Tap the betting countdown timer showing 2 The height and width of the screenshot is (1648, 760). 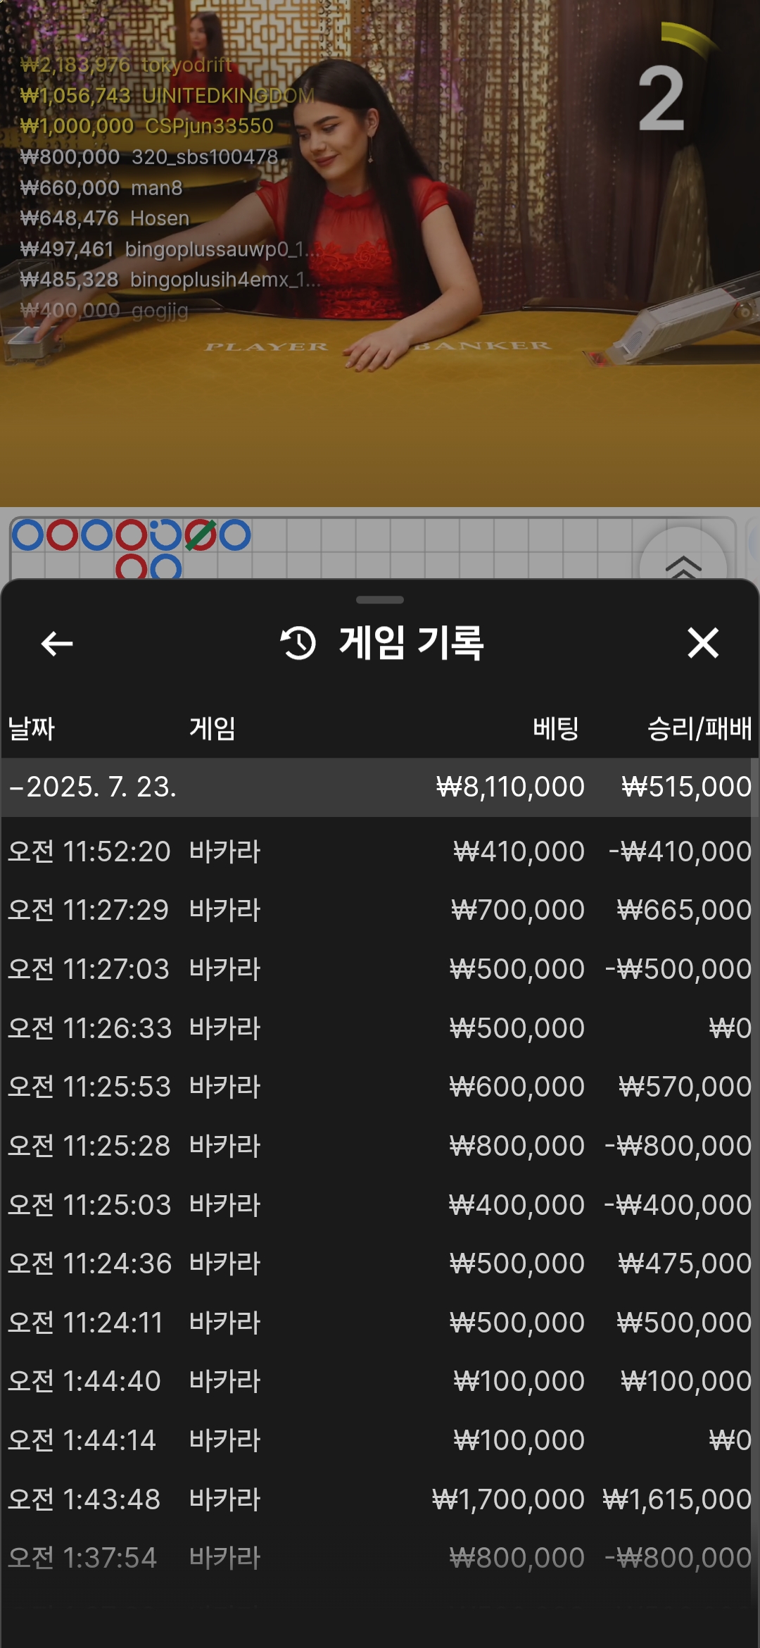661,99
